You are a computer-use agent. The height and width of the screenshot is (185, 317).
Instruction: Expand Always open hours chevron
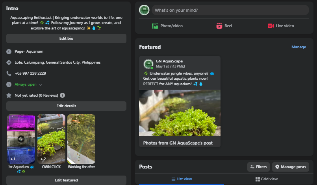click(x=41, y=85)
